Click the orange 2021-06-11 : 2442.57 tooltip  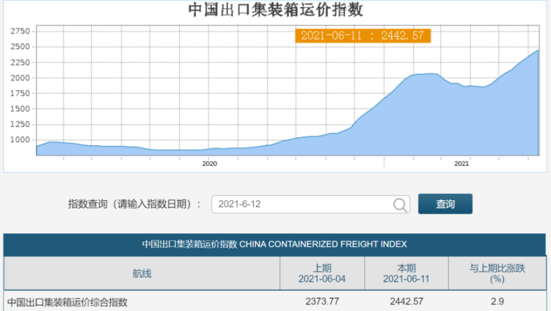(363, 35)
